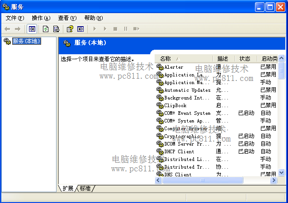Select the DHCP Client service
288x203 pixels.
pyautogui.click(x=217, y=151)
